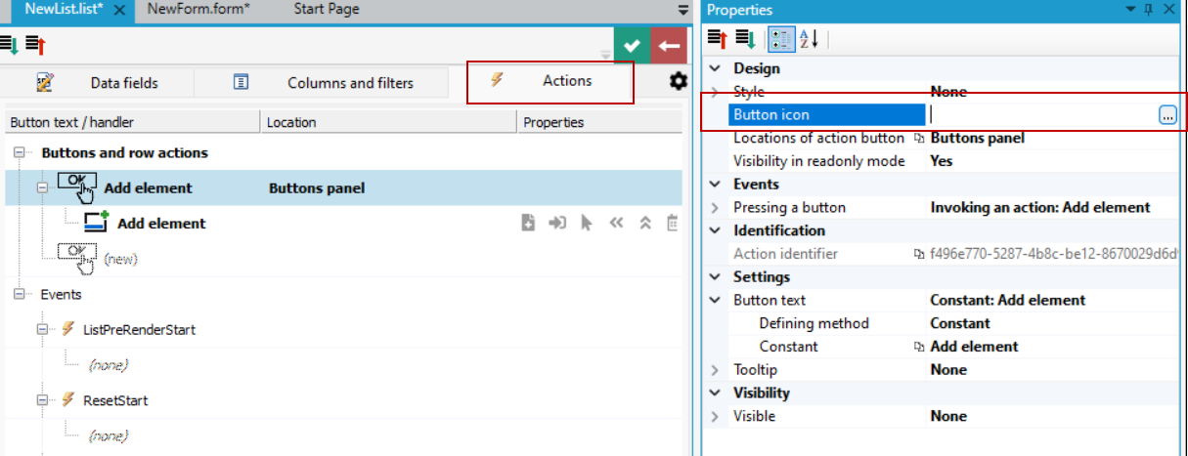Viewport: 1188px width, 456px height.
Task: Click the Defining method value Constant
Action: coord(960,323)
